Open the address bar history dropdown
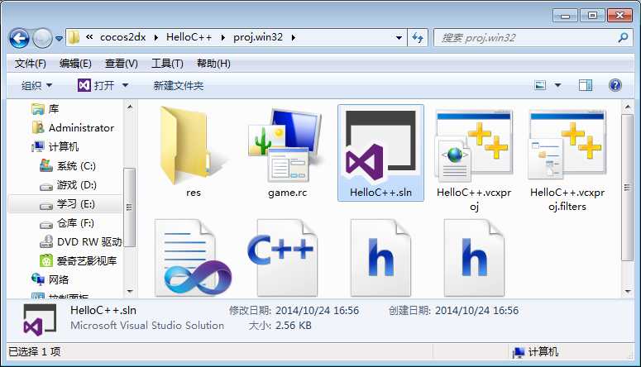The image size is (641, 367). pos(399,37)
